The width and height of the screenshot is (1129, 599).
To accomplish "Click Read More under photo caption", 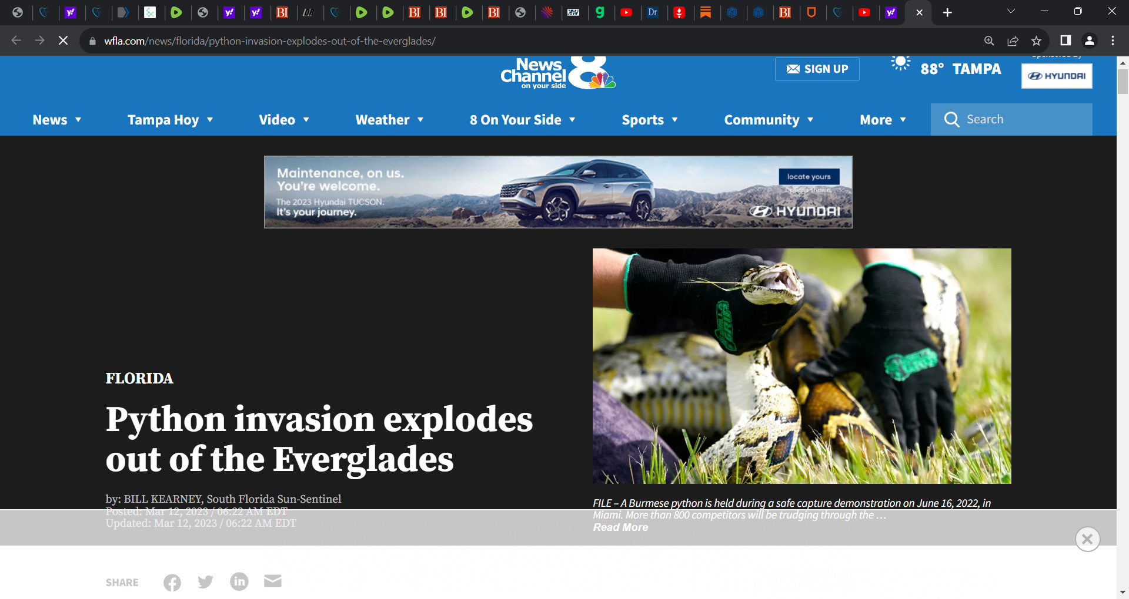I will (x=620, y=527).
